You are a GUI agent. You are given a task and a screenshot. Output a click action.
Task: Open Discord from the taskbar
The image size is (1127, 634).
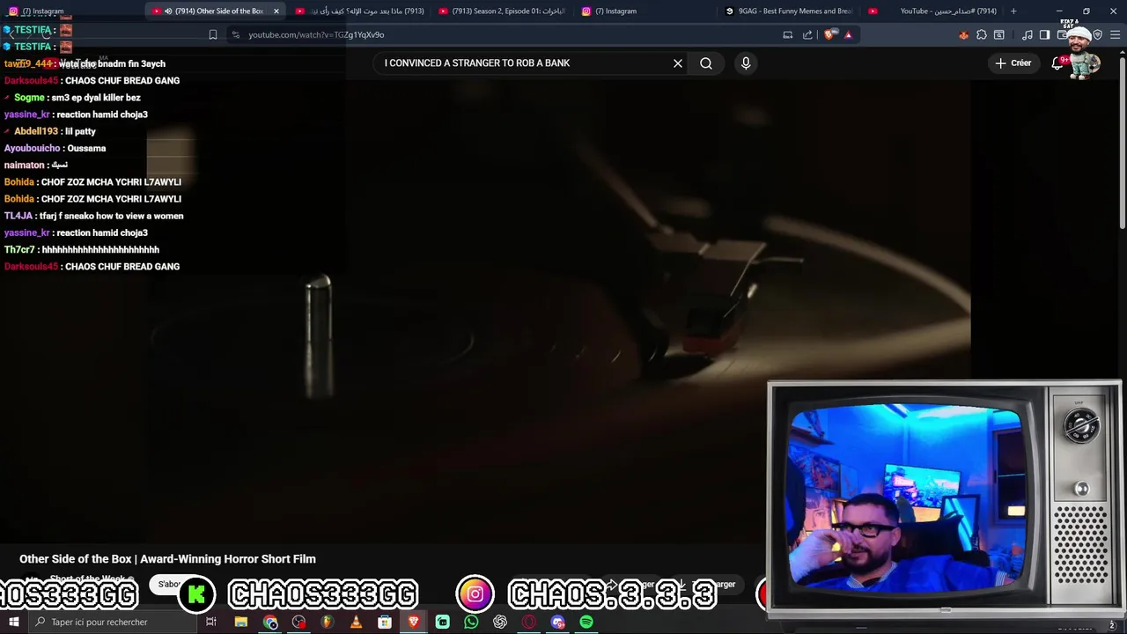point(557,622)
